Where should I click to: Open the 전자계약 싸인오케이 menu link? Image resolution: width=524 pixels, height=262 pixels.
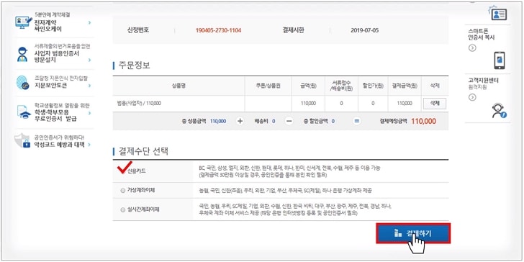point(48,26)
